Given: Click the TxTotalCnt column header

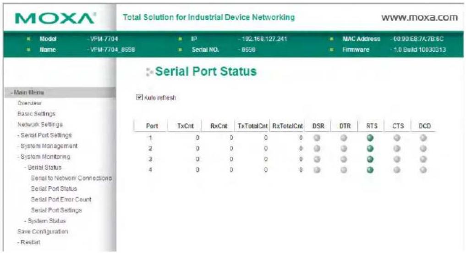Looking at the screenshot, I should (252, 126).
